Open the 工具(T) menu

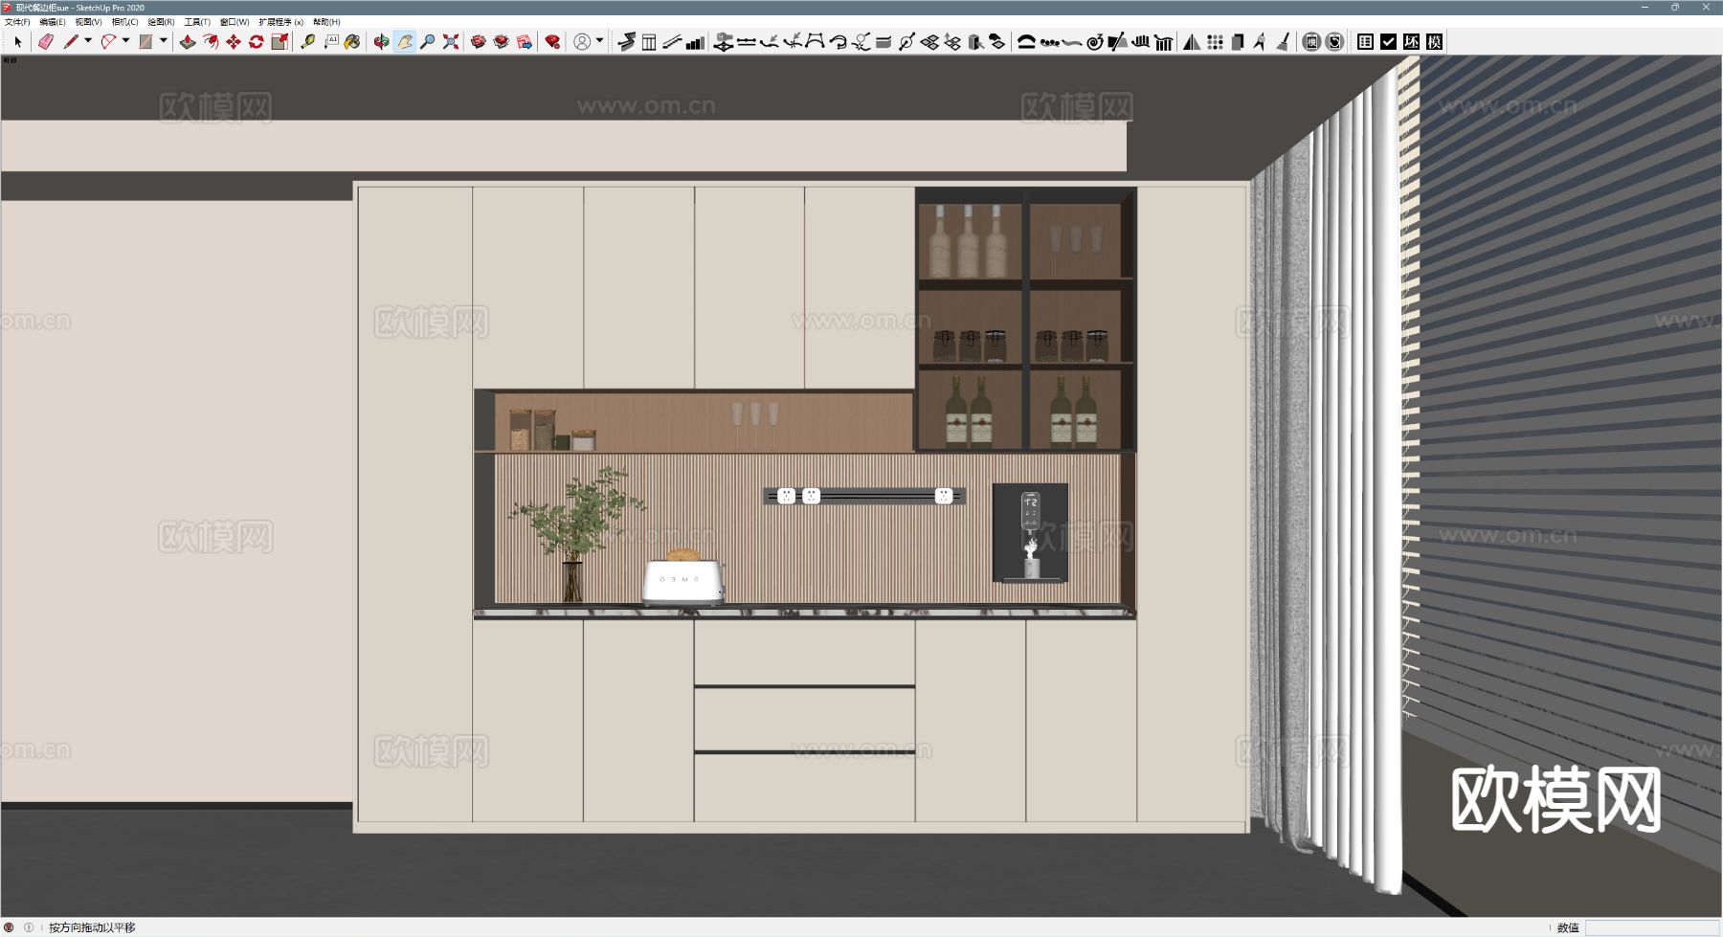[197, 22]
